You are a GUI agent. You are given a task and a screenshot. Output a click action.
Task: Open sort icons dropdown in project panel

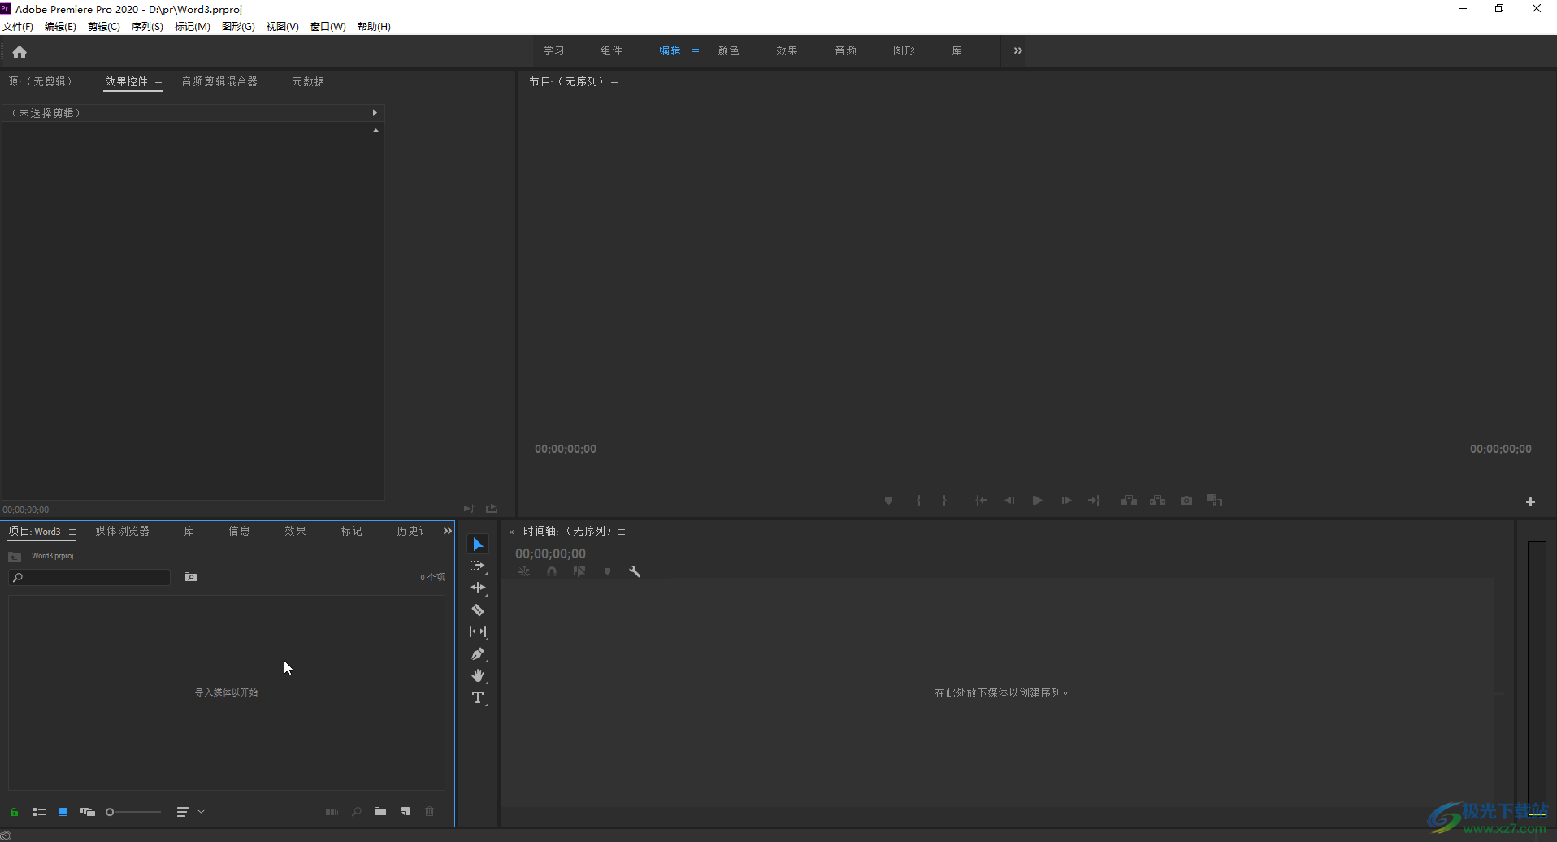[x=191, y=812]
